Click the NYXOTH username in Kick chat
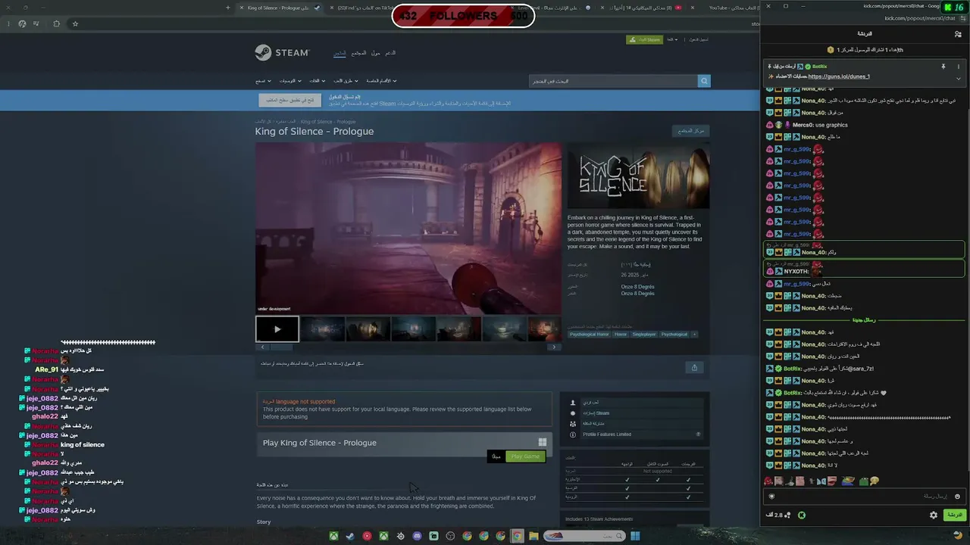Viewport: 970px width, 545px height. pos(796,272)
